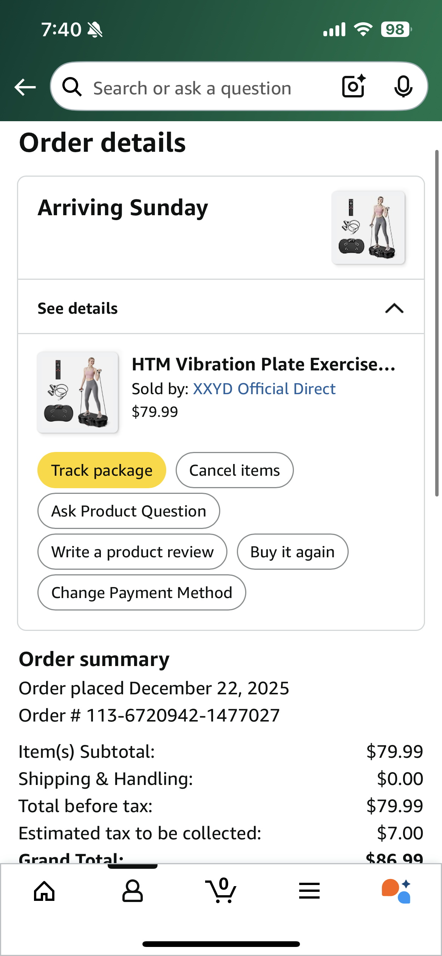Choose Change Payment Method
Screen dimensions: 442x956
(142, 593)
